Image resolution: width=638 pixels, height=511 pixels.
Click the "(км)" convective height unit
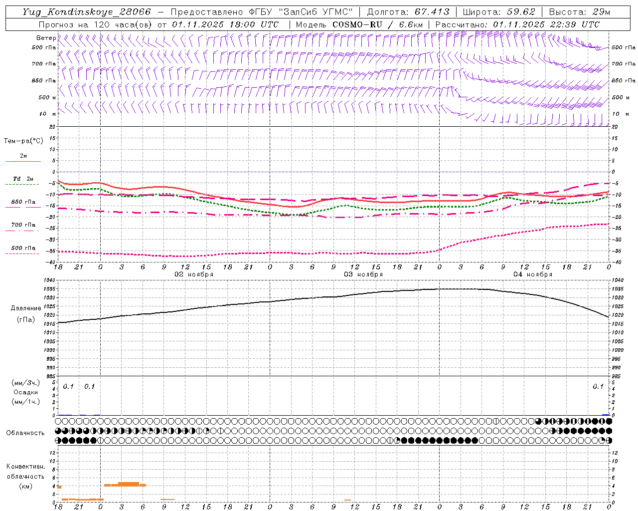point(26,486)
